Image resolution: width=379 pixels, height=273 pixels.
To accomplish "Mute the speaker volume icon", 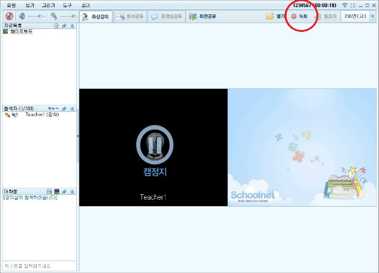I will 22,16.
